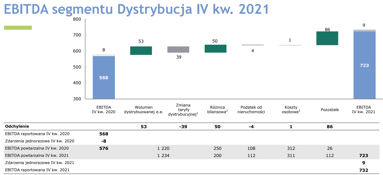Click the y-axis label 500
This screenshot has width=383, height=175.
[77, 67]
